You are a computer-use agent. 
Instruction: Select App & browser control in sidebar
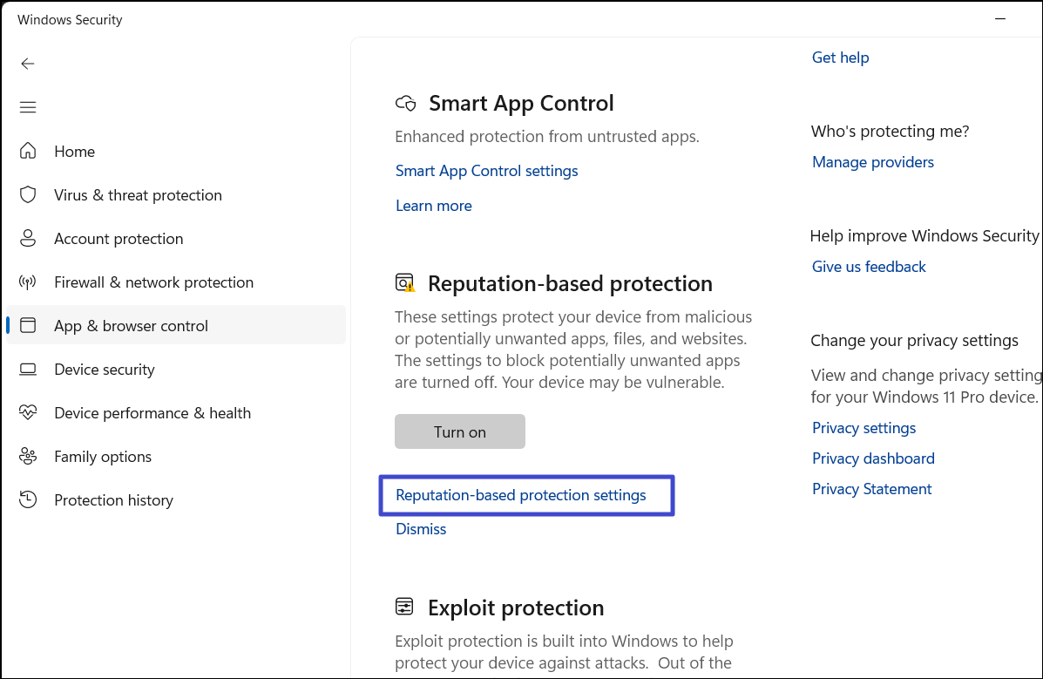click(x=131, y=326)
